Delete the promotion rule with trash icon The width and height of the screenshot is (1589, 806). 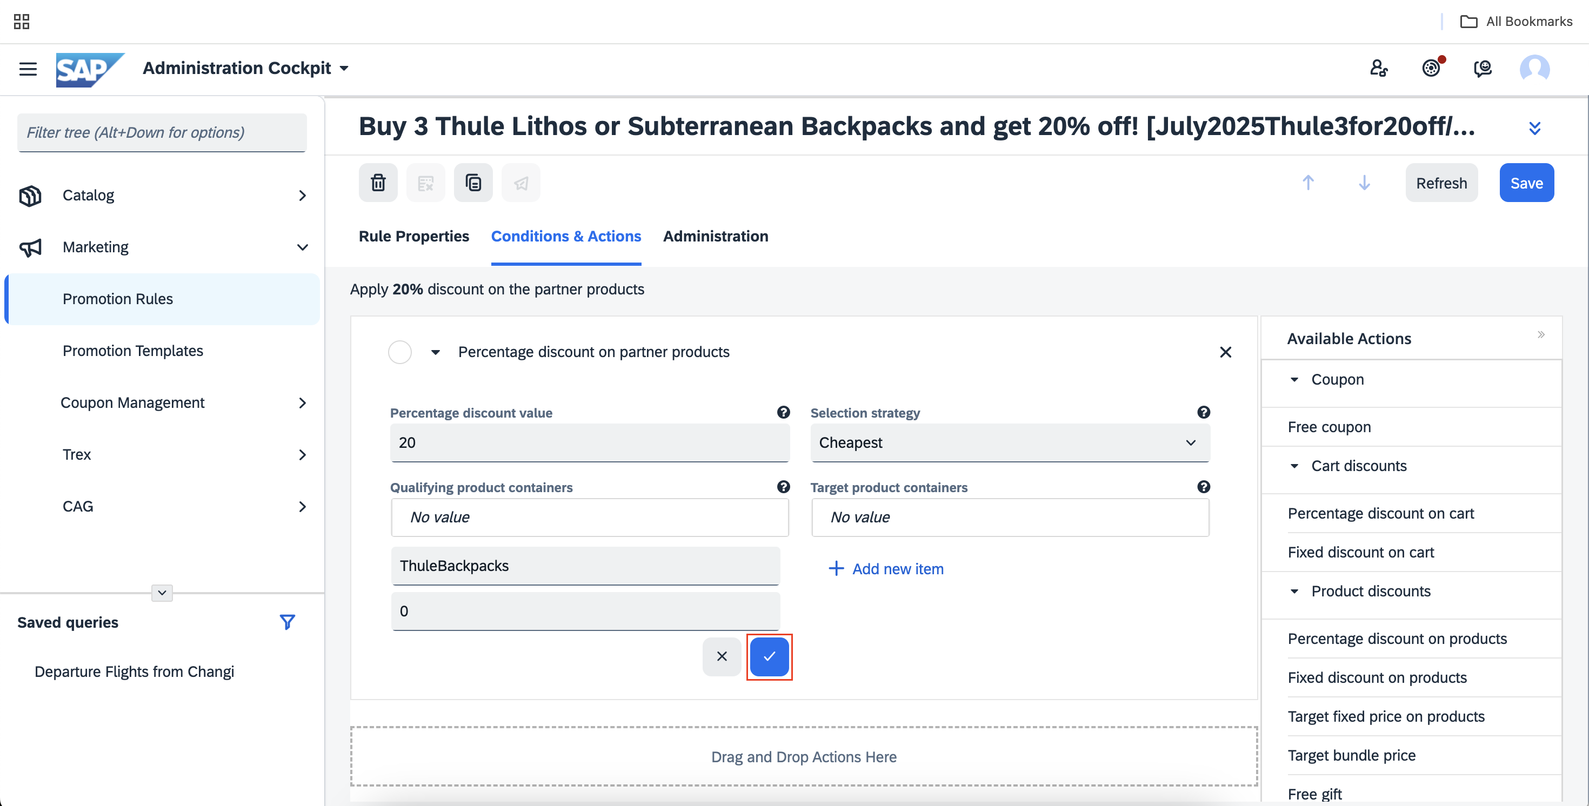tap(378, 183)
